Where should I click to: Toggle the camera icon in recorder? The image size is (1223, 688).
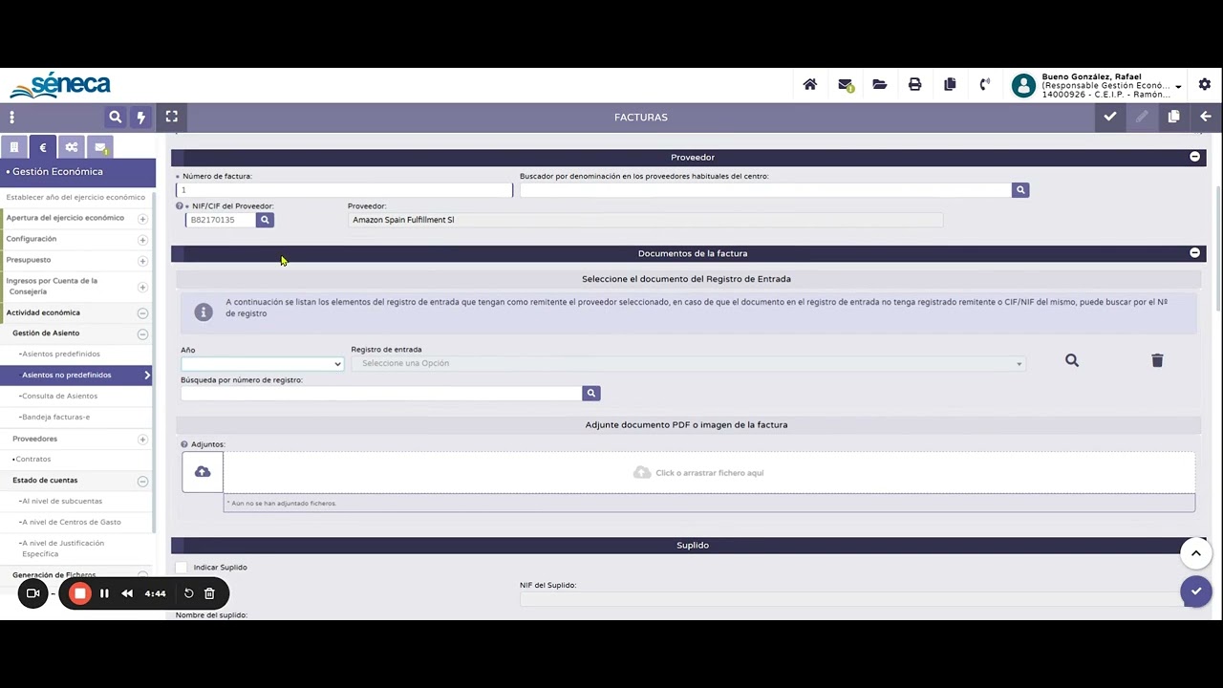coord(32,593)
